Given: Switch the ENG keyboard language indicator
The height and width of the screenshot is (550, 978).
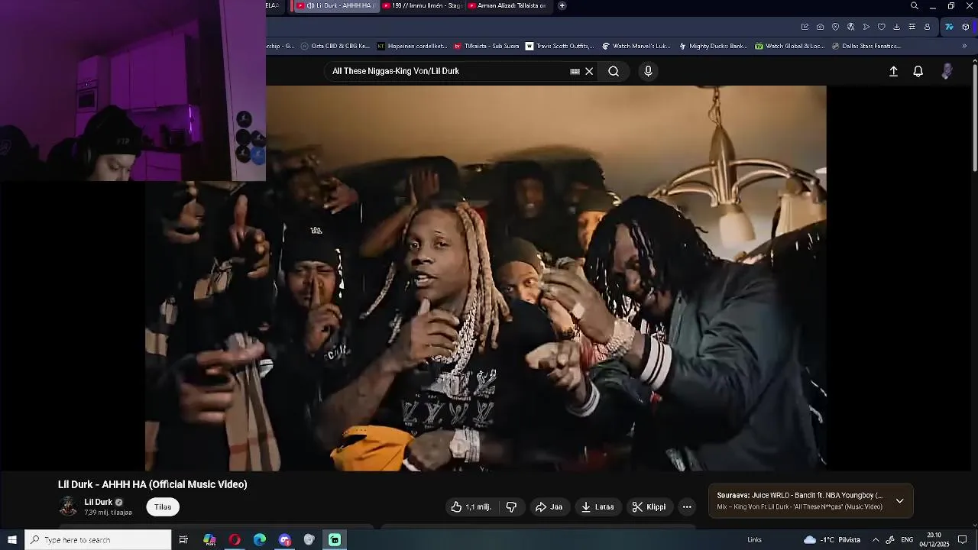Looking at the screenshot, I should pyautogui.click(x=907, y=540).
